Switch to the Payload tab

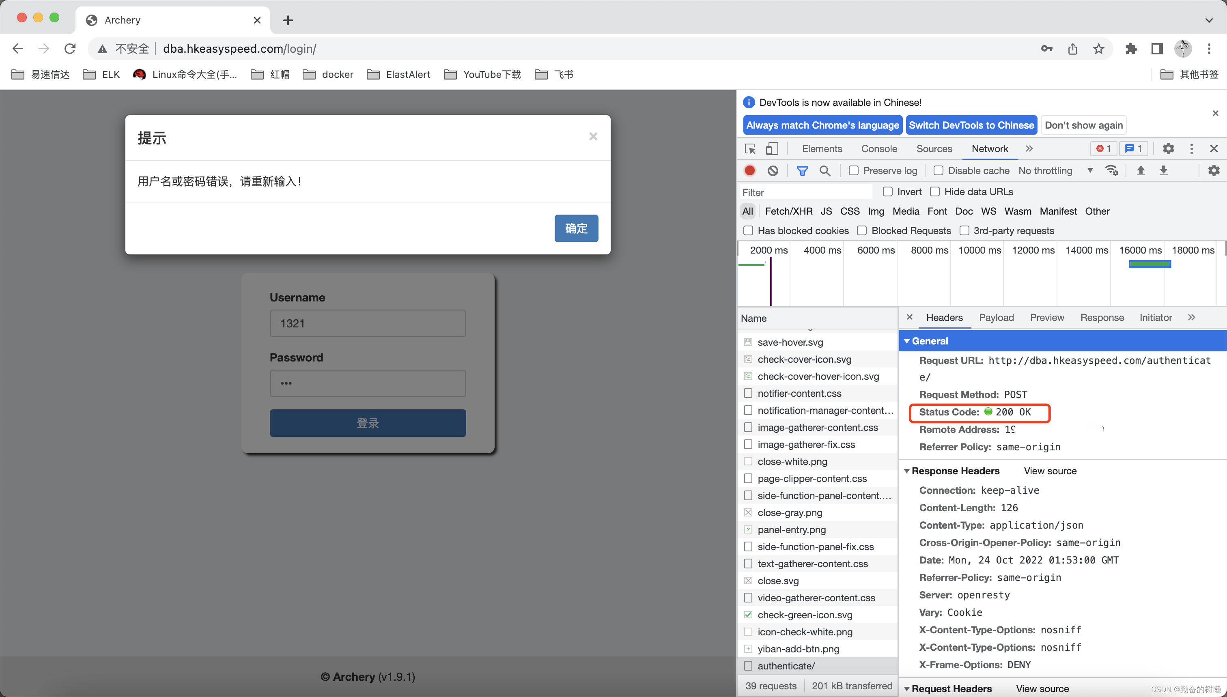coord(996,317)
